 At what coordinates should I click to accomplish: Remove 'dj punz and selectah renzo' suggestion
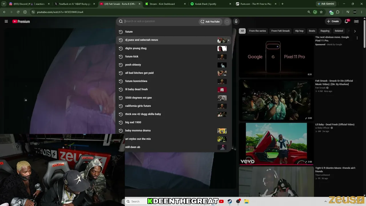coord(228,40)
